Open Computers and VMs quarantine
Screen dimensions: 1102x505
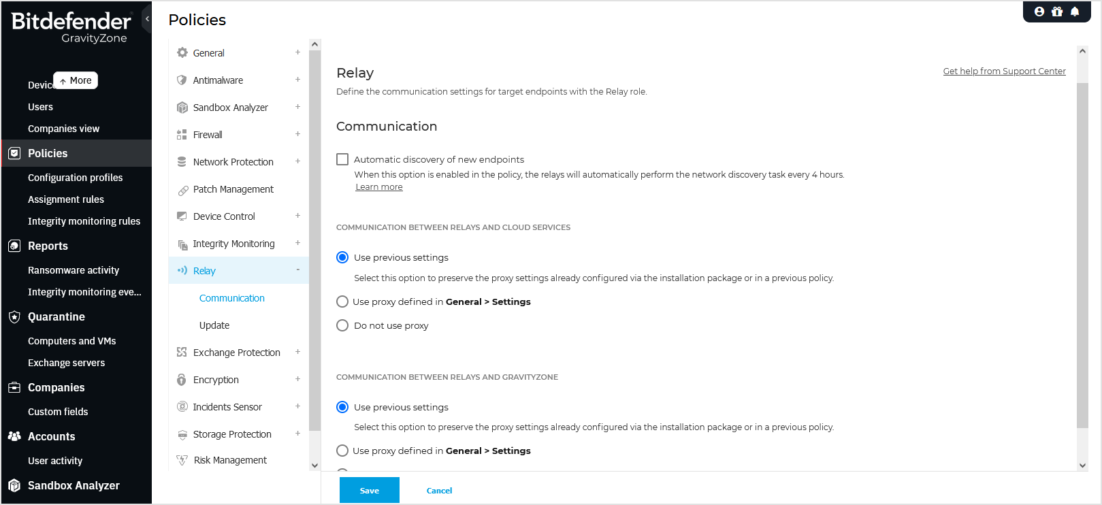click(71, 341)
